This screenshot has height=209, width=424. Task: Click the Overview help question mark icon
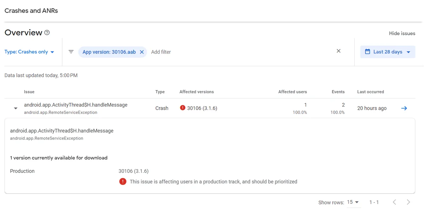coord(47,33)
